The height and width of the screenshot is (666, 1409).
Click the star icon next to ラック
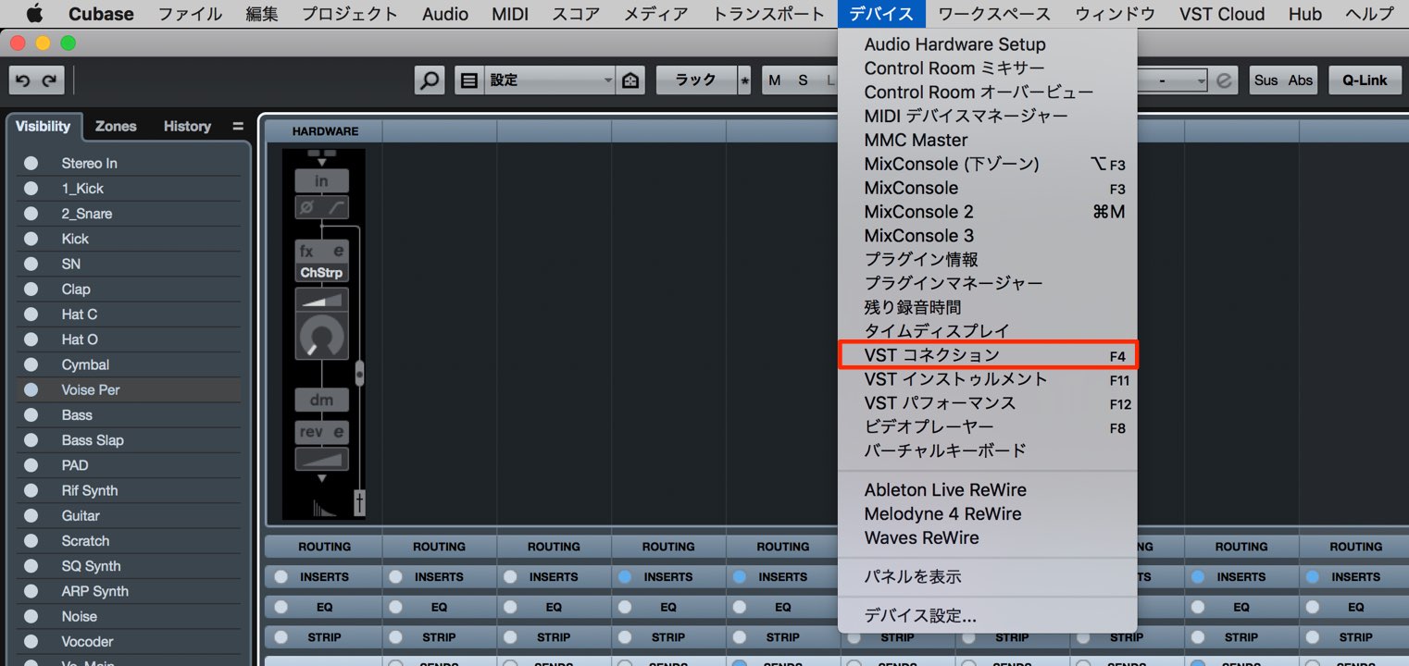click(744, 81)
